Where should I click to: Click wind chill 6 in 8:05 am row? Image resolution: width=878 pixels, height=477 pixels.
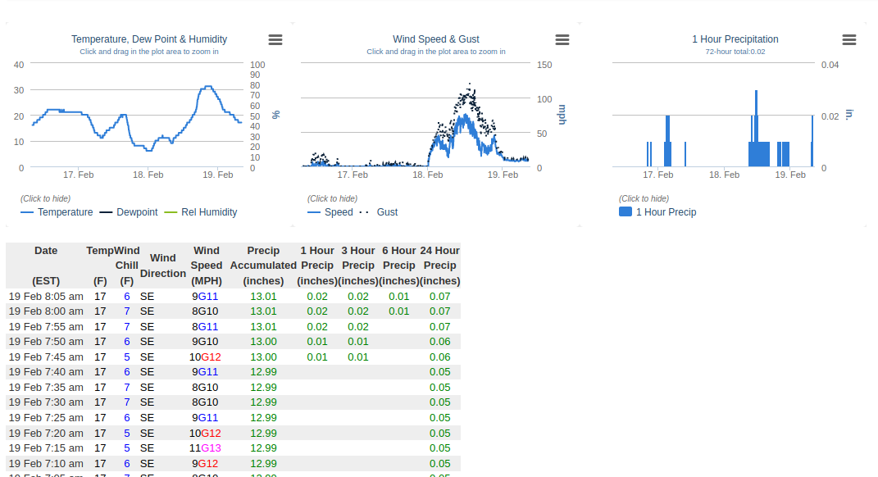point(127,296)
